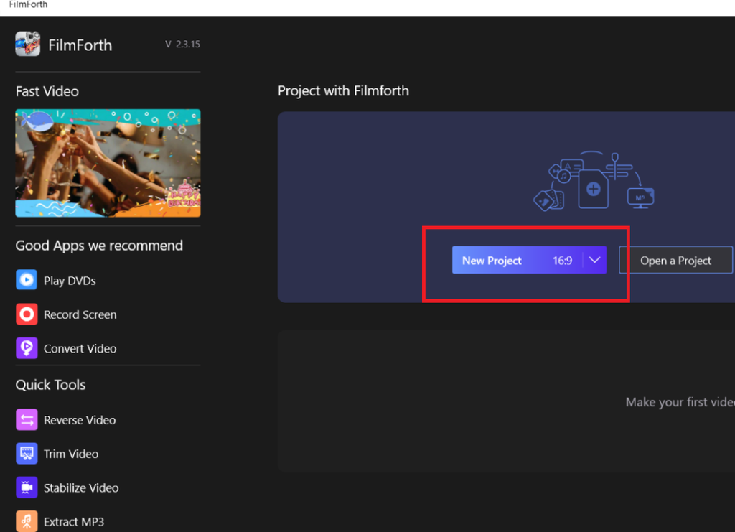The height and width of the screenshot is (532, 735).
Task: Open the Fast Video celebration thumbnail
Action: pos(108,163)
